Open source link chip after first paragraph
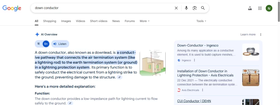 coord(120,77)
